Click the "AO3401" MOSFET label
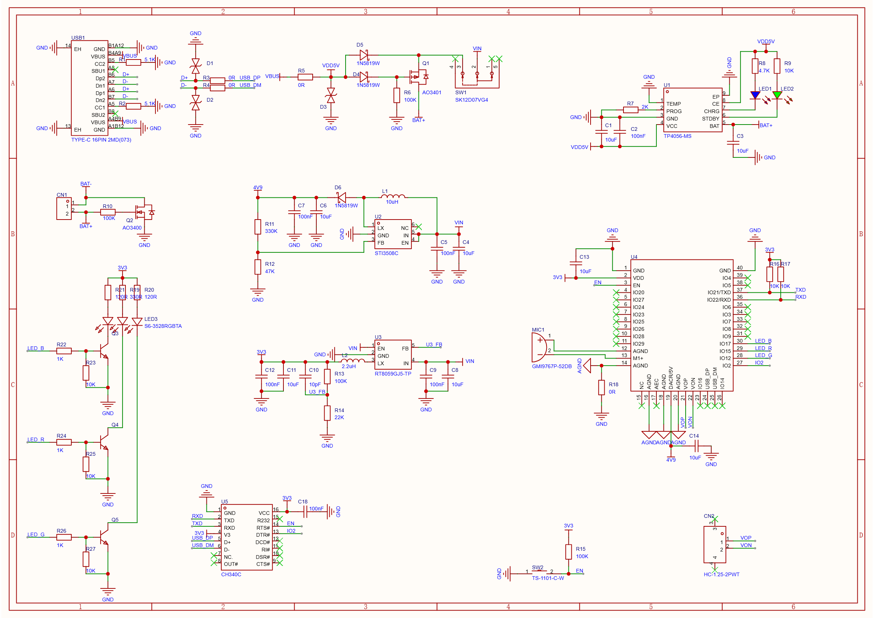The height and width of the screenshot is (618, 874). [x=432, y=92]
